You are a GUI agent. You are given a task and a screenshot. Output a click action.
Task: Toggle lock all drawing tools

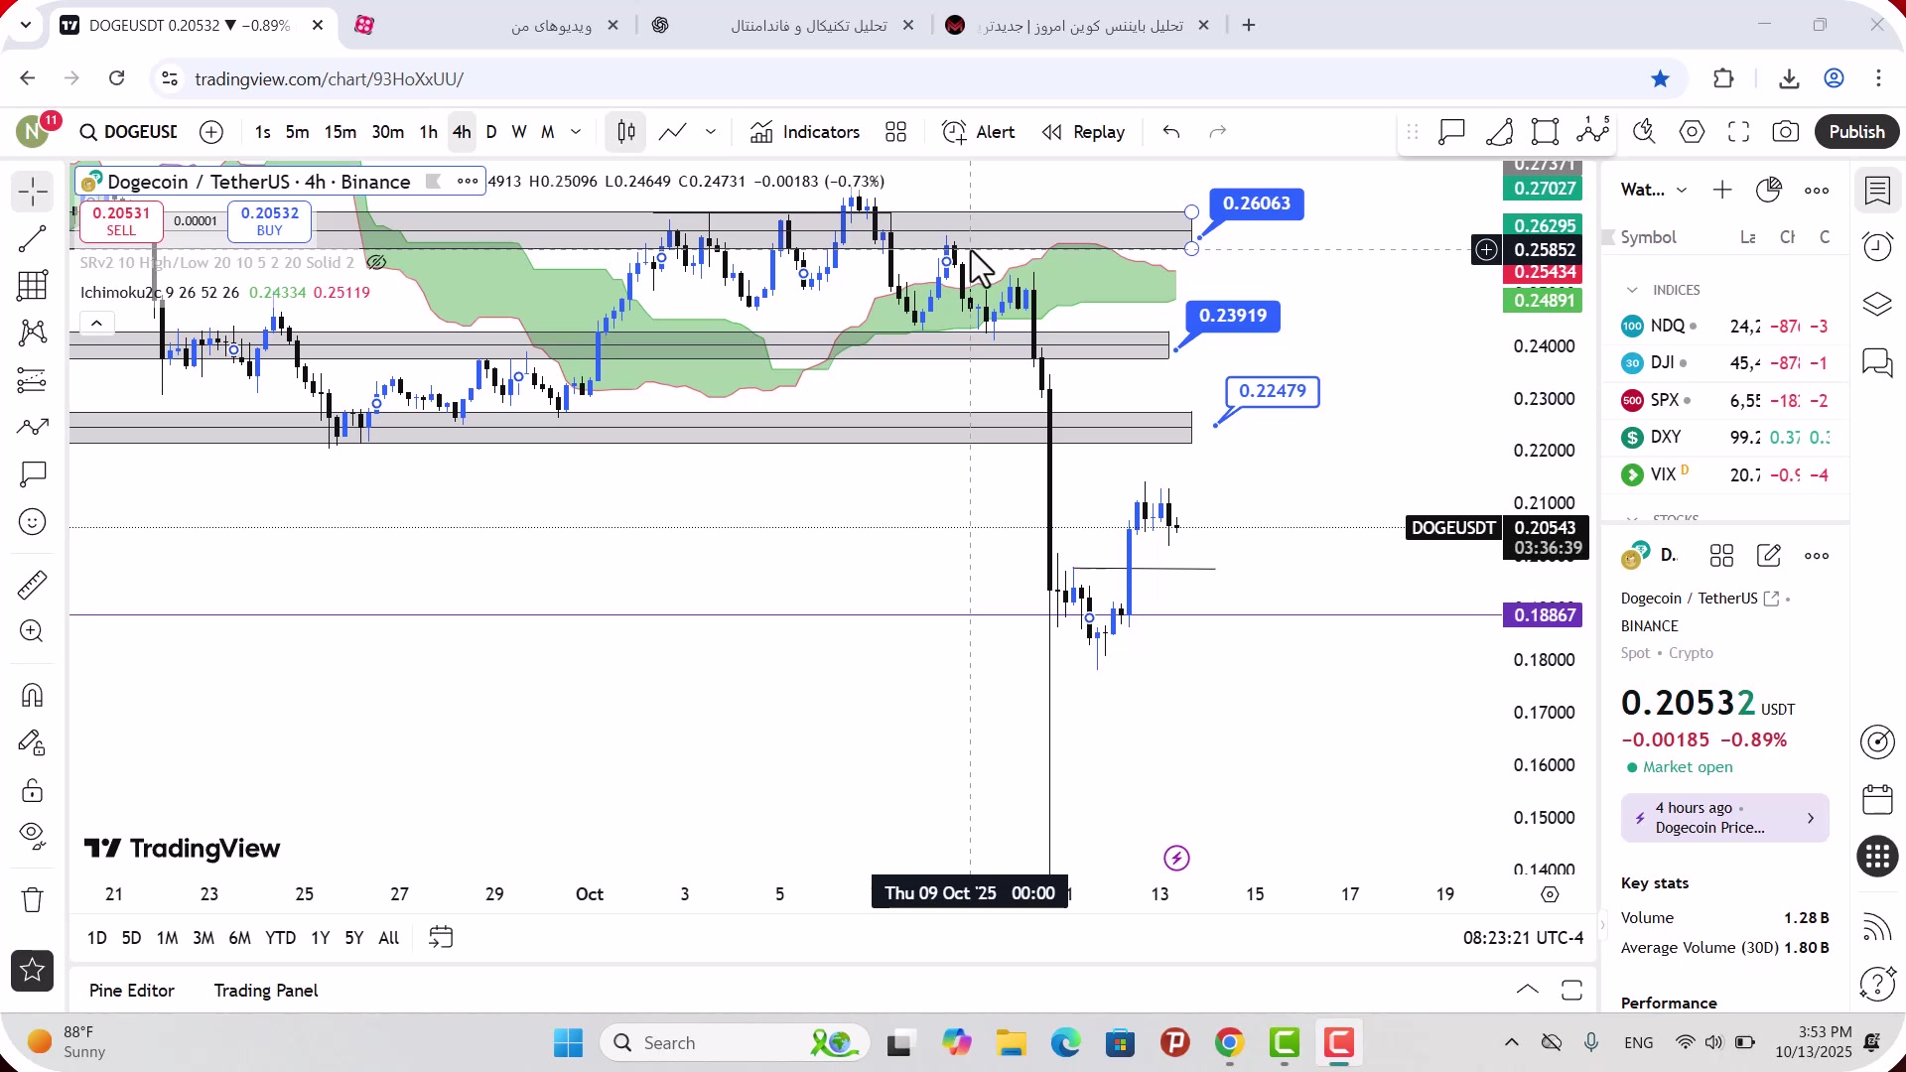[x=32, y=790]
